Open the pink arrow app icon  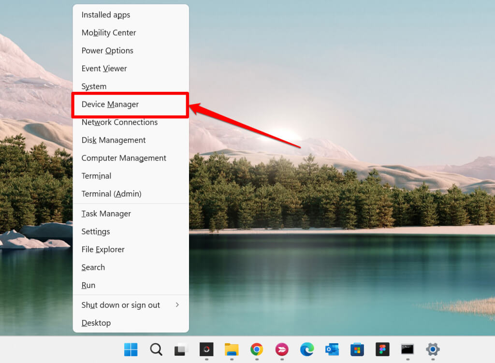282,349
